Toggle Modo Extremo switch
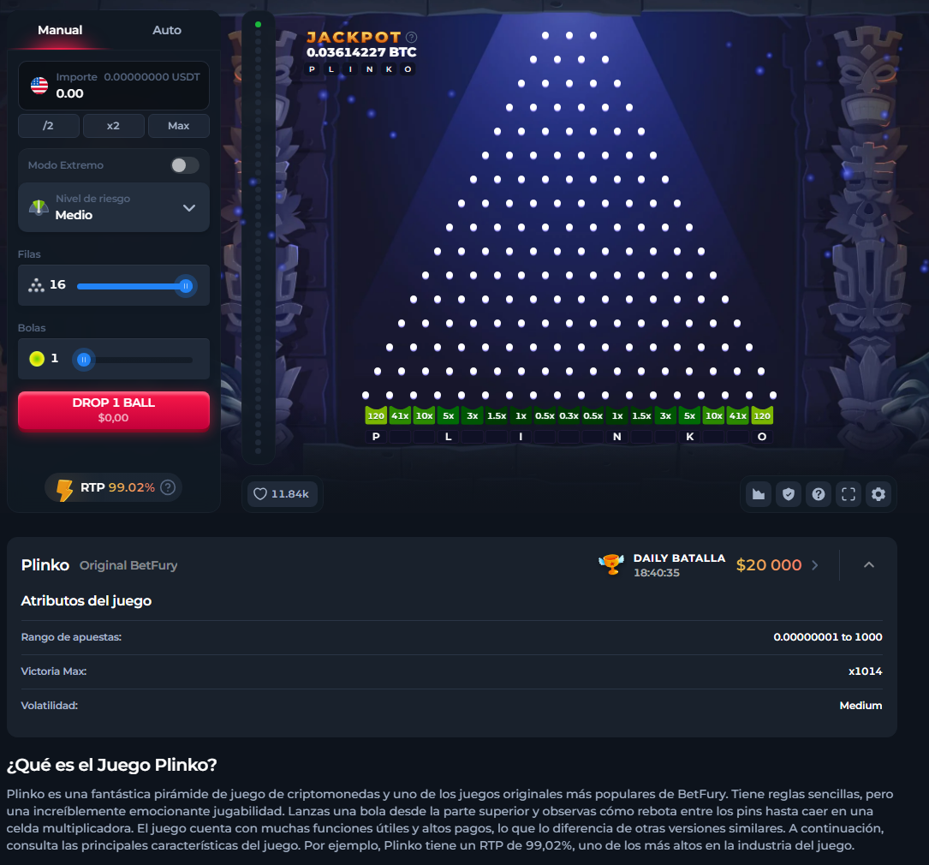This screenshot has width=929, height=865. [x=185, y=165]
